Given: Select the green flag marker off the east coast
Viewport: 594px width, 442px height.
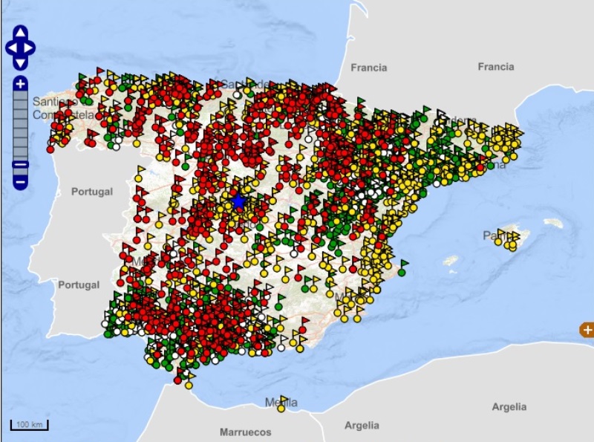Looking at the screenshot, I should coord(403,267).
